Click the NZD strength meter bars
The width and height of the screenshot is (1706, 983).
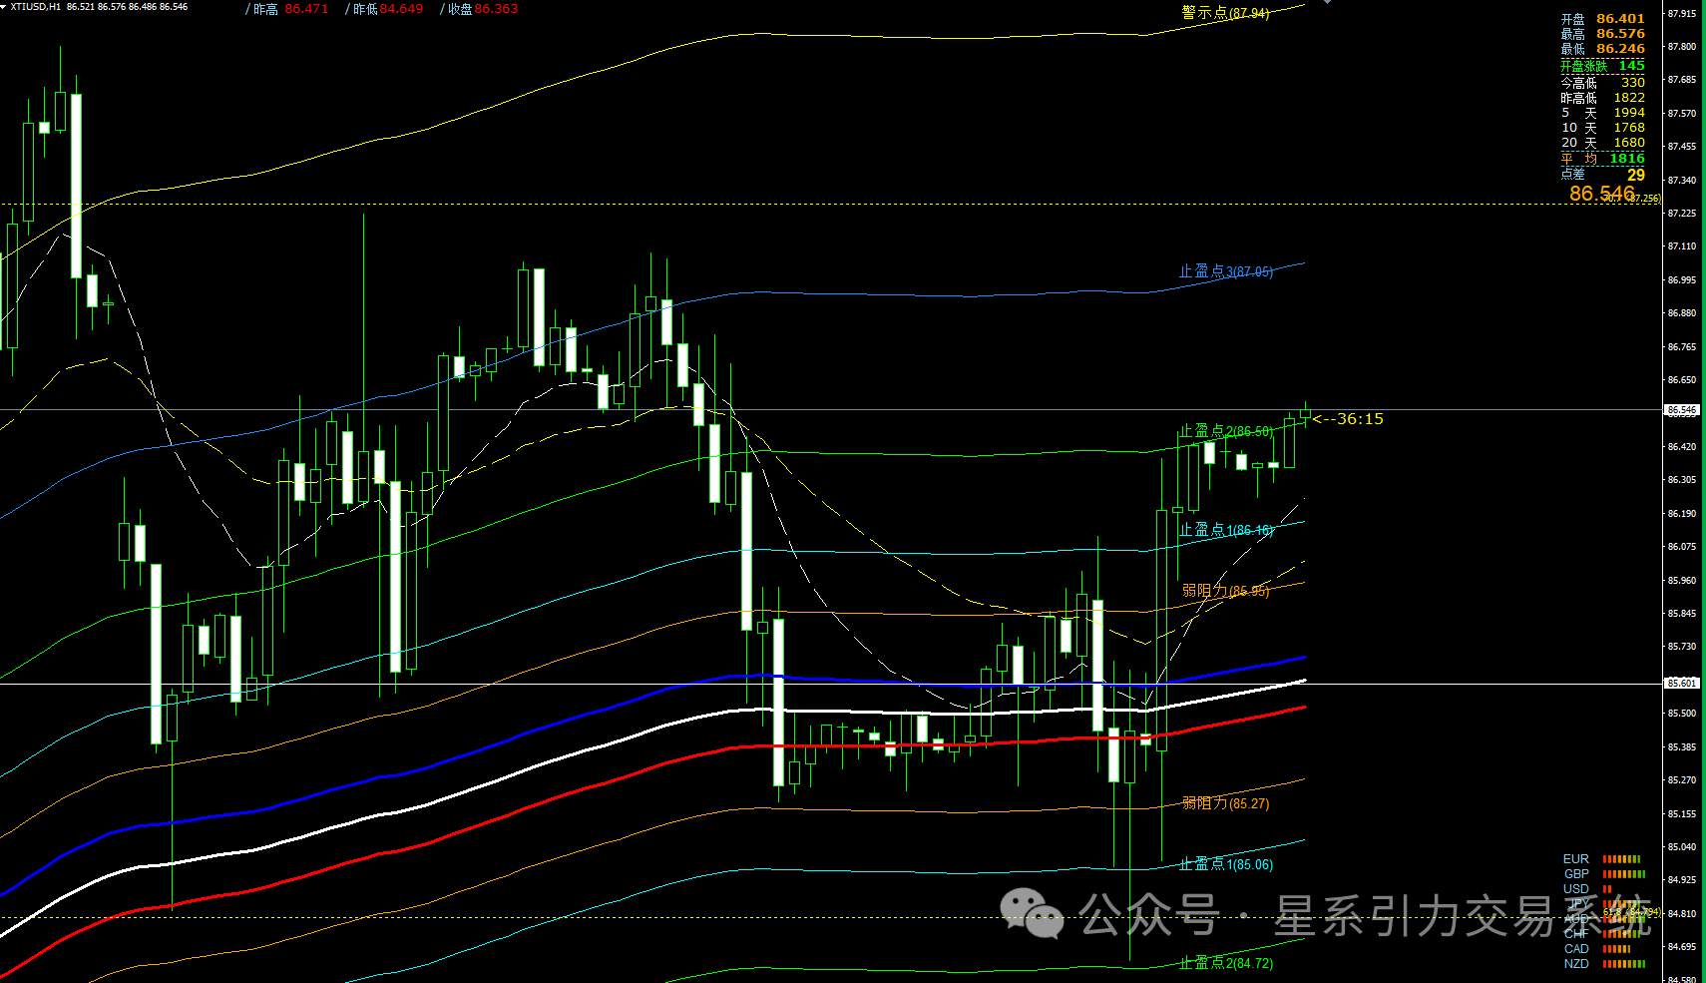(x=1624, y=964)
